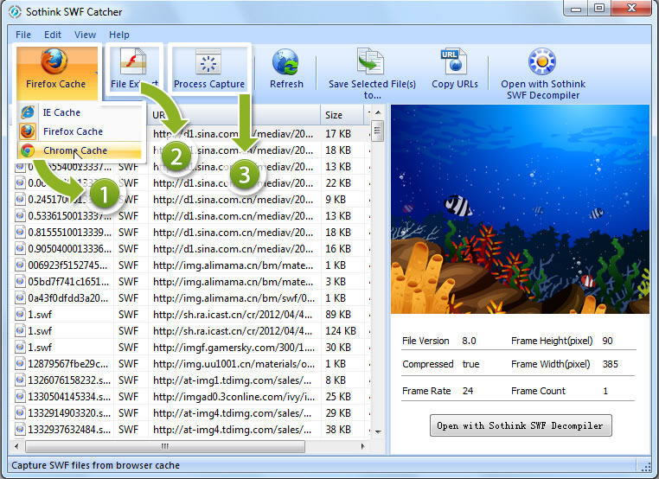
Task: Click file icon of 006923f5152745 row
Action: (x=20, y=265)
